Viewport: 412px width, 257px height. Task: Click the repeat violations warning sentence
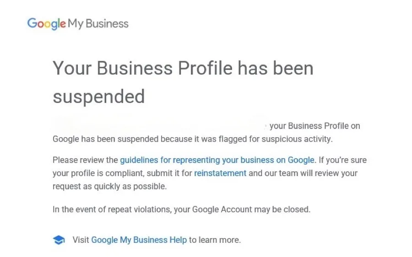coord(182,209)
